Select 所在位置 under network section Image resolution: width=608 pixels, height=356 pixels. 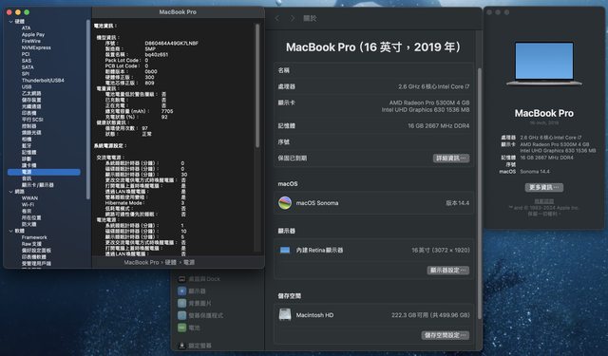31,217
